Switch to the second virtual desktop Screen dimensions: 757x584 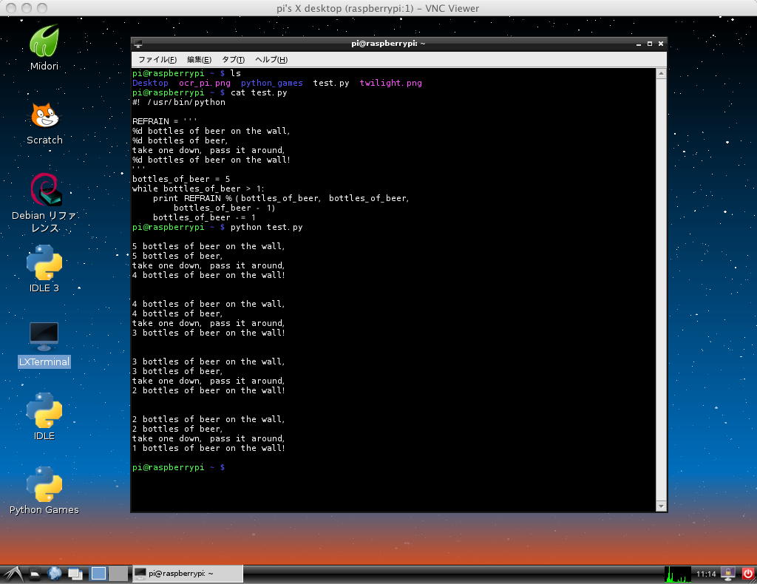[x=118, y=573]
